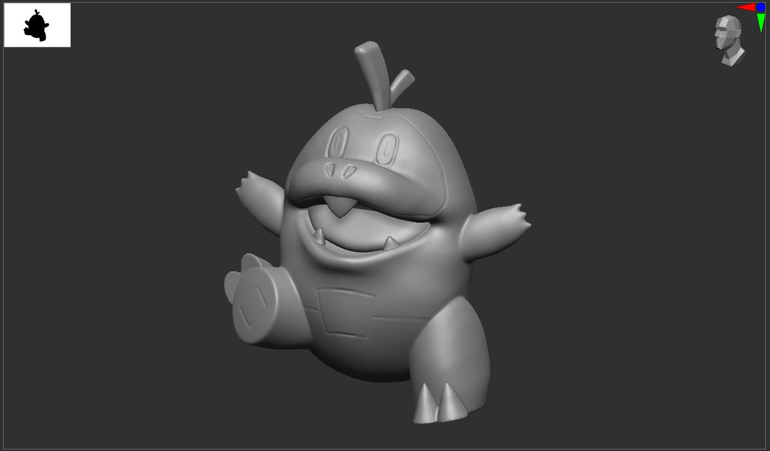Click the green Y-axis cone
The width and height of the screenshot is (770, 451).
[x=761, y=22]
